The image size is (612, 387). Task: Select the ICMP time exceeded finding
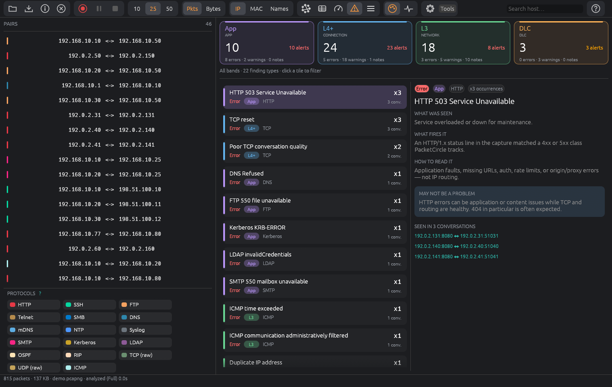[x=315, y=313]
